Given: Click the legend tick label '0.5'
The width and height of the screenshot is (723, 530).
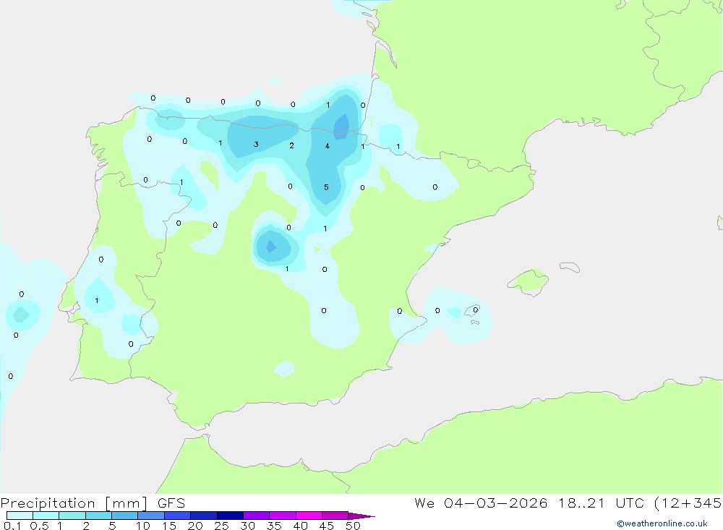Looking at the screenshot, I should 39,526.
